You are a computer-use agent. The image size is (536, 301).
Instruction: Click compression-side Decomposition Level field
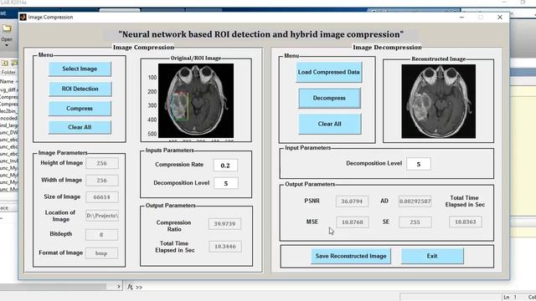(226, 183)
